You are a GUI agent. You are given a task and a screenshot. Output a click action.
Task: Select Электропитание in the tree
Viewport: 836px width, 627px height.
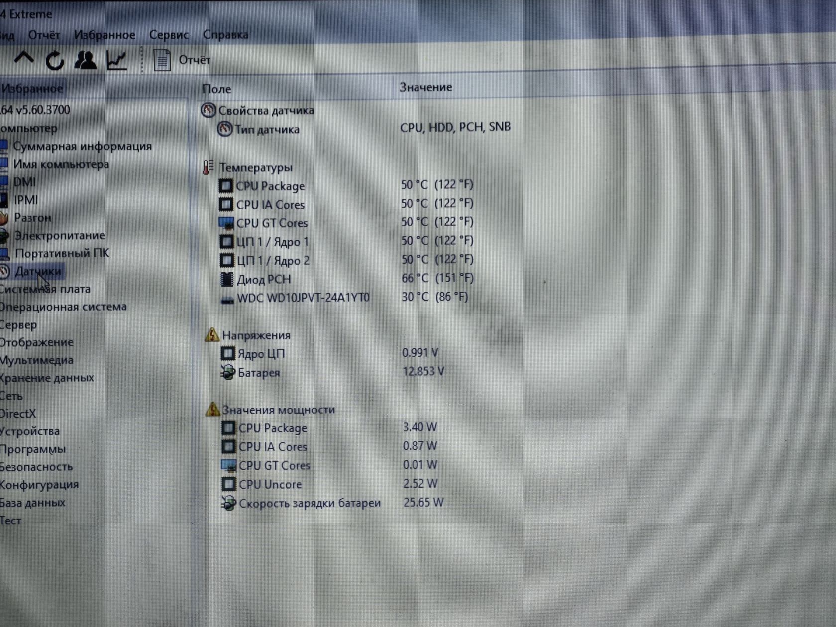tap(60, 235)
